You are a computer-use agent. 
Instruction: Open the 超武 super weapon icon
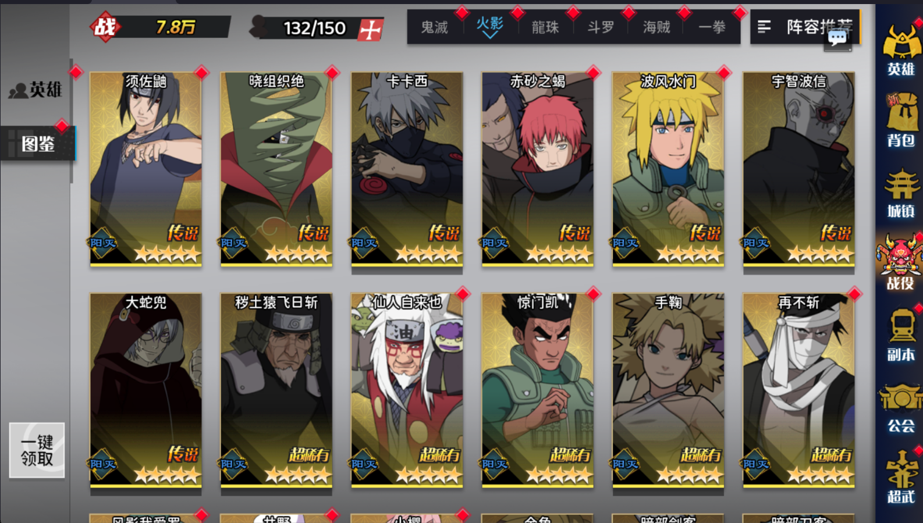pyautogui.click(x=901, y=477)
